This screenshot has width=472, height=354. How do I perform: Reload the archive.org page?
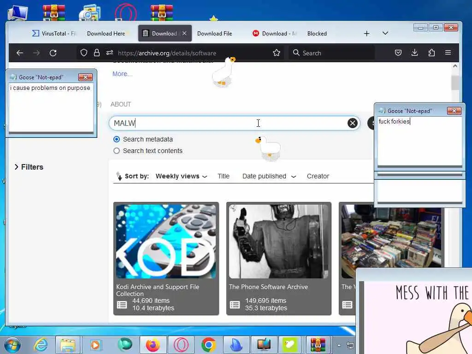tap(53, 53)
